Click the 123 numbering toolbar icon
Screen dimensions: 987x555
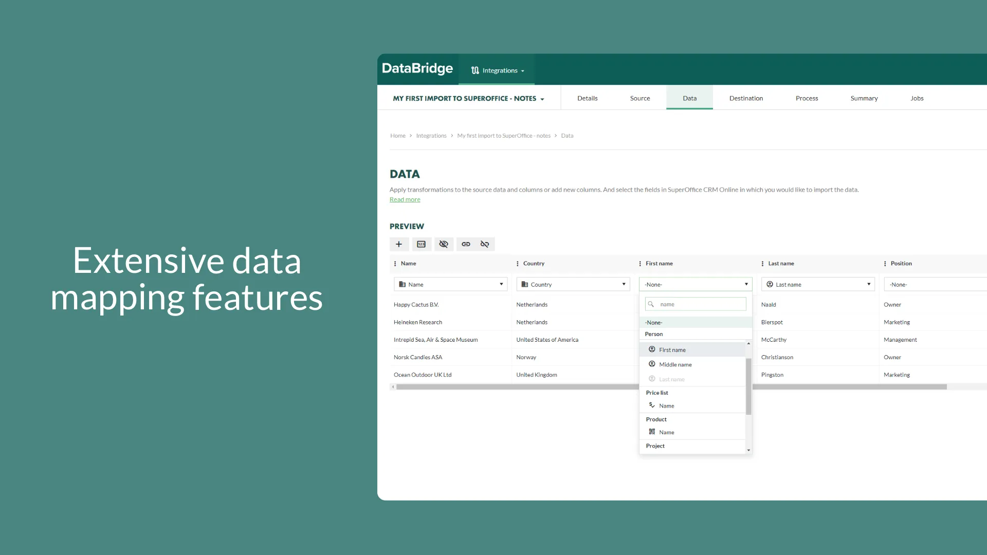tap(421, 244)
